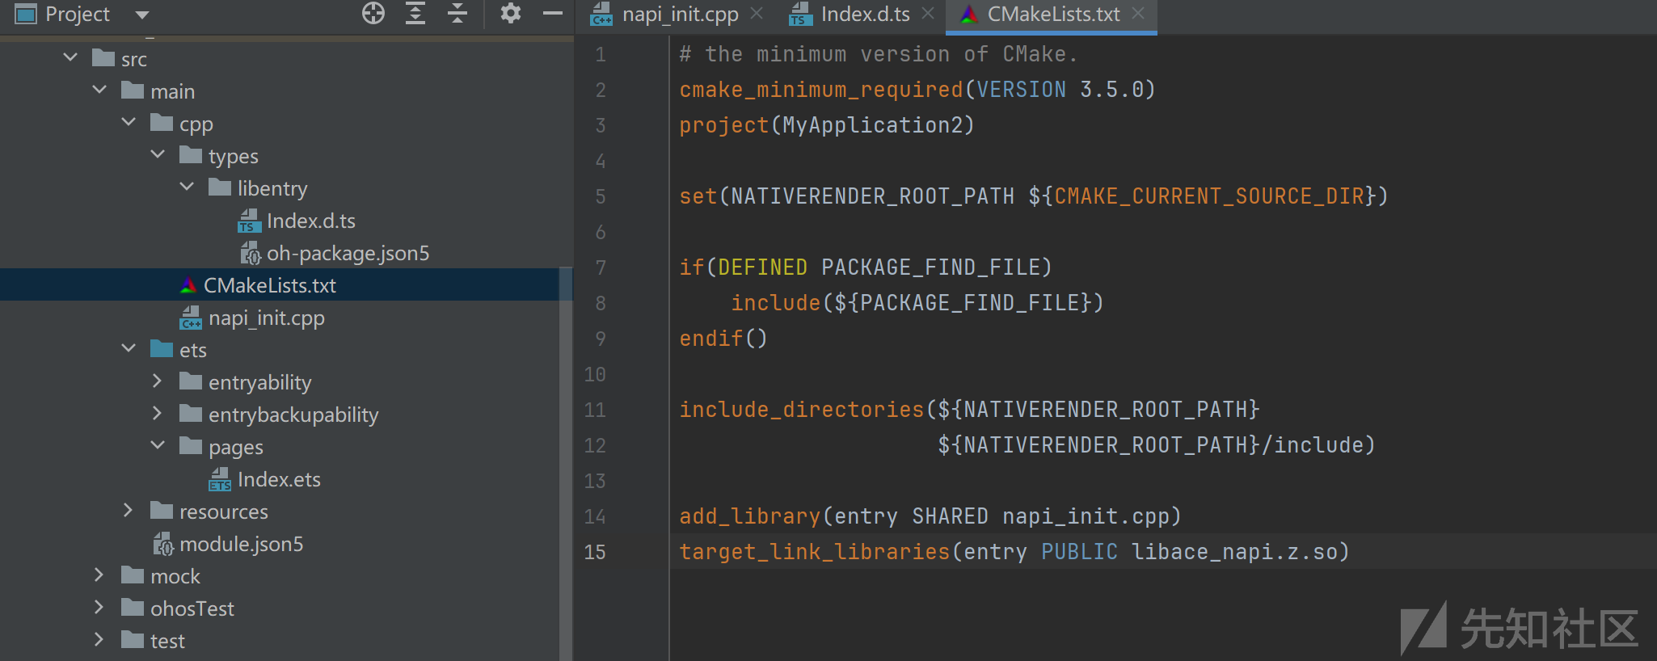Collapse the ets folder chevron
Screen dimensions: 1657x661
point(129,348)
